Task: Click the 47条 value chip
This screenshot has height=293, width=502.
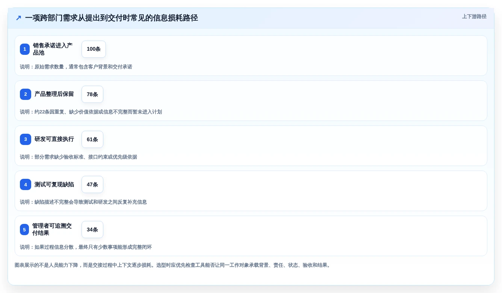Action: (x=92, y=184)
